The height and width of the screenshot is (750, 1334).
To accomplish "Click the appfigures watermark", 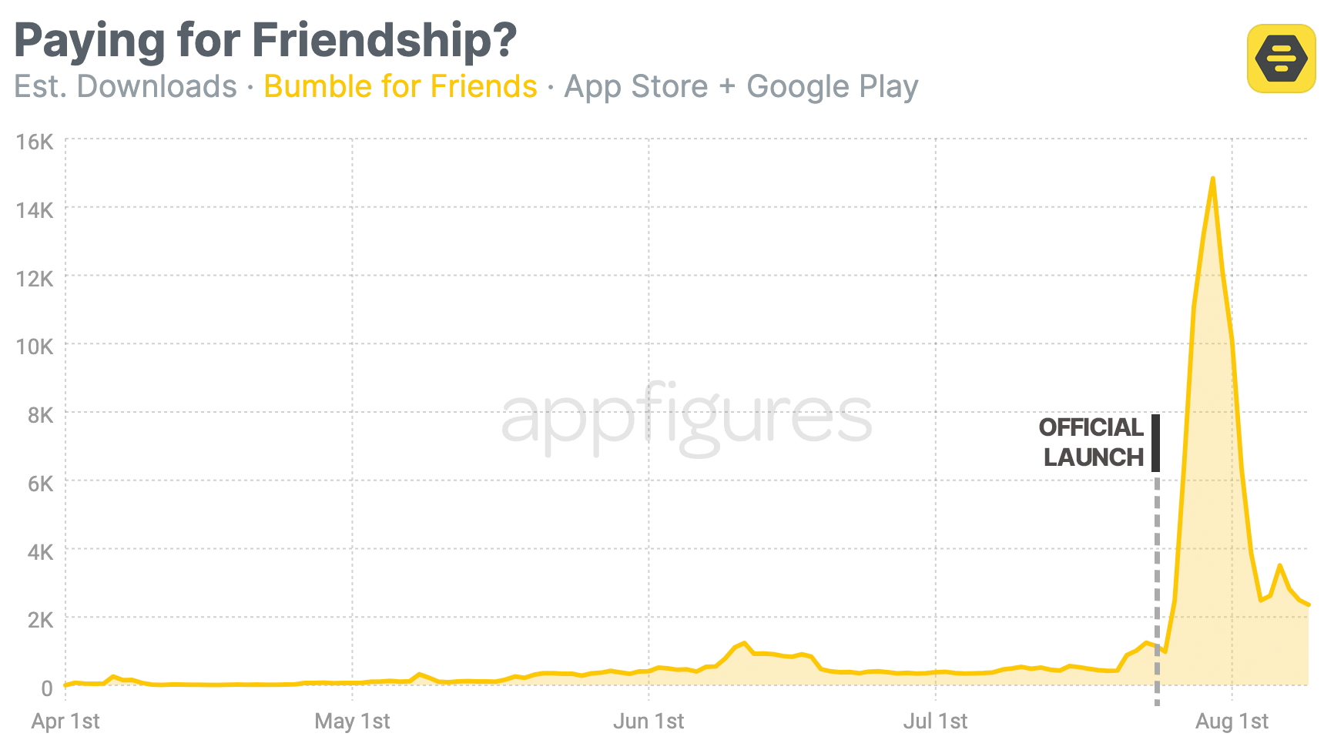I will pos(687,419).
